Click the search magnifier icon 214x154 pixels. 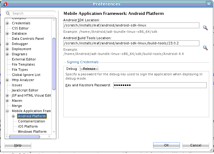tap(8, 13)
